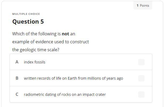Click 'example of evidence used to construct' line
The height and width of the screenshot is (107, 168).
tap(51, 42)
